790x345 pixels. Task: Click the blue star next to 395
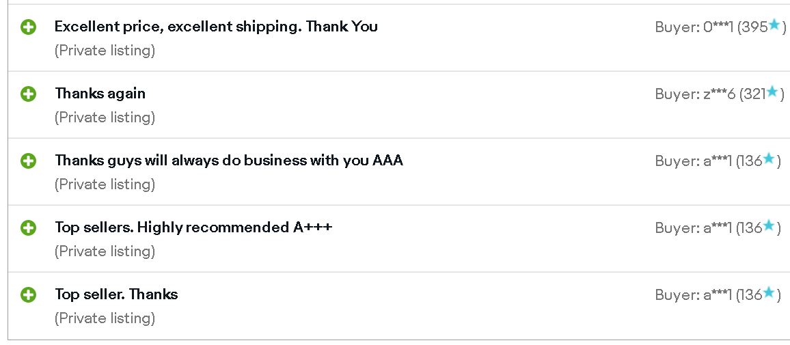[x=774, y=25]
